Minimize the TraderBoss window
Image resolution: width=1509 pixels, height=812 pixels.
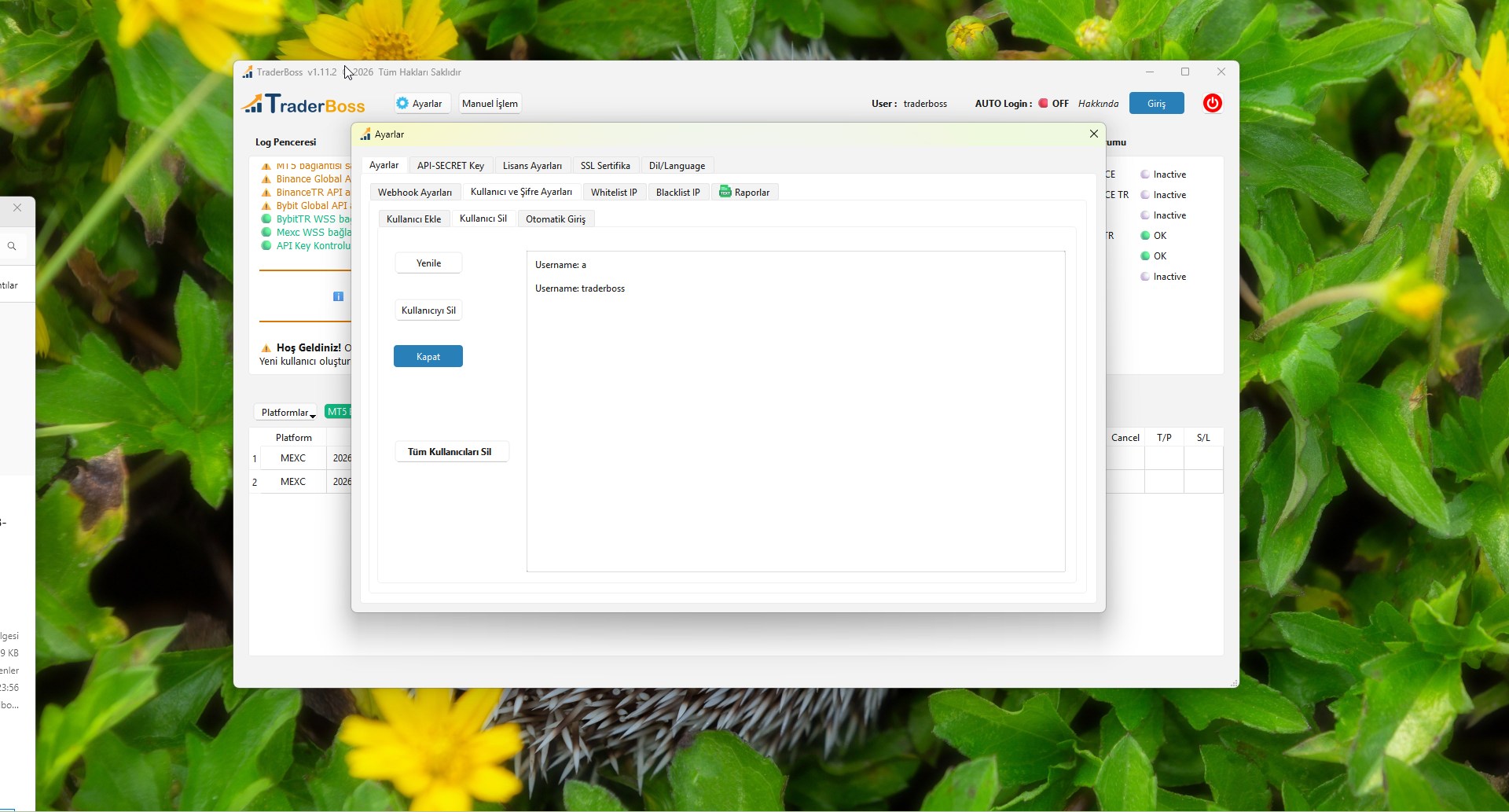click(x=1150, y=72)
